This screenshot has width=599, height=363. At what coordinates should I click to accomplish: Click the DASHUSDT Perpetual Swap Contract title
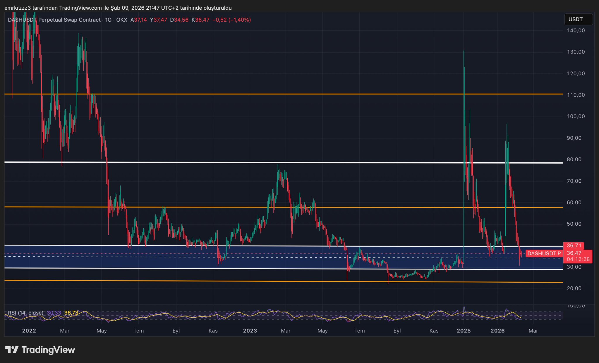pos(54,20)
